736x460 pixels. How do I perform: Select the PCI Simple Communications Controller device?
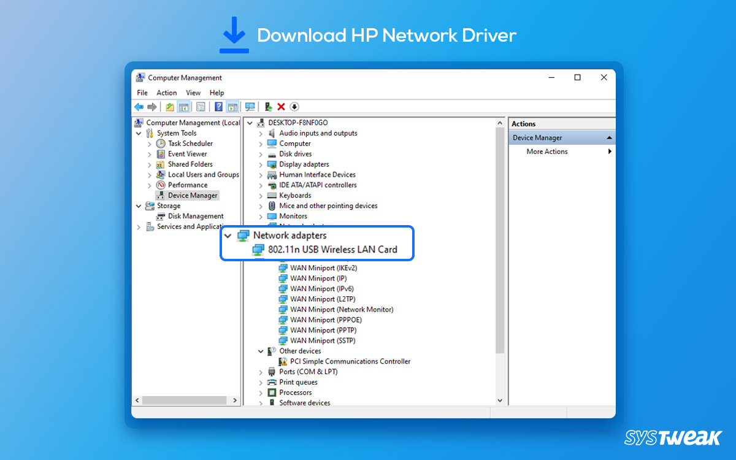(346, 361)
